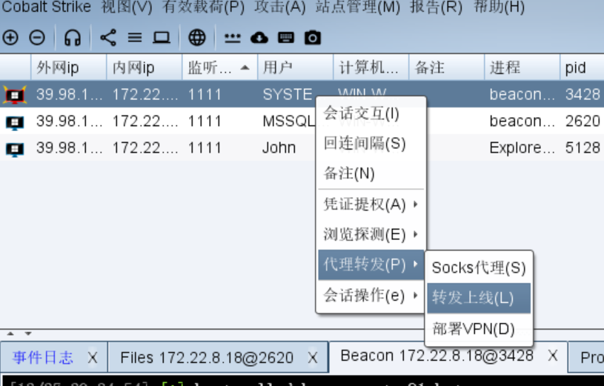This screenshot has width=604, height=386.
Task: Sort by pid column header
Action: coord(582,68)
